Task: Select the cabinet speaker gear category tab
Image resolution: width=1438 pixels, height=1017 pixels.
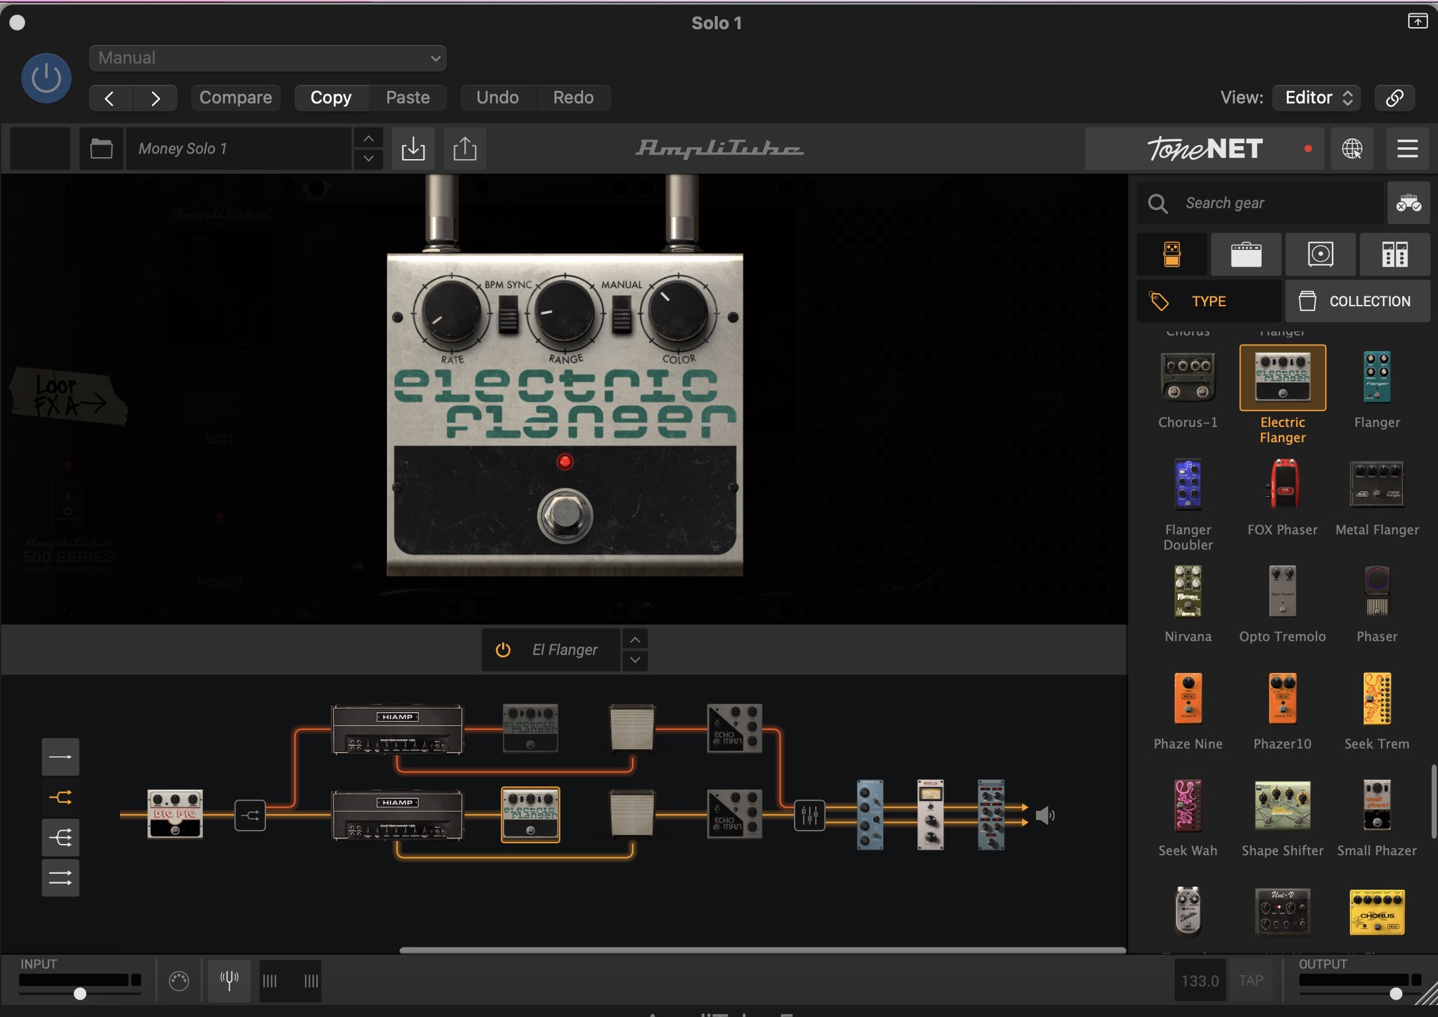Action: click(x=1321, y=255)
